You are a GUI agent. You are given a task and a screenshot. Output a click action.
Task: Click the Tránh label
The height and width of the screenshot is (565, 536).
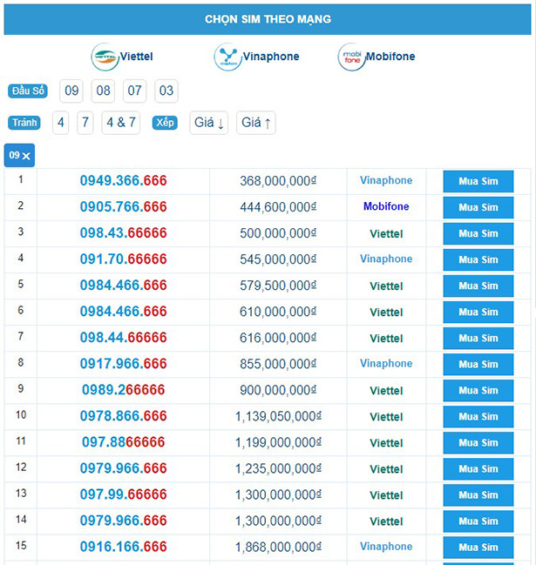[24, 123]
